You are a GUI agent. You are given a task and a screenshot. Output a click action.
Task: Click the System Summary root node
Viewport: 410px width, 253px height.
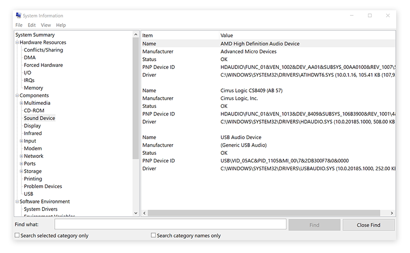tap(35, 35)
